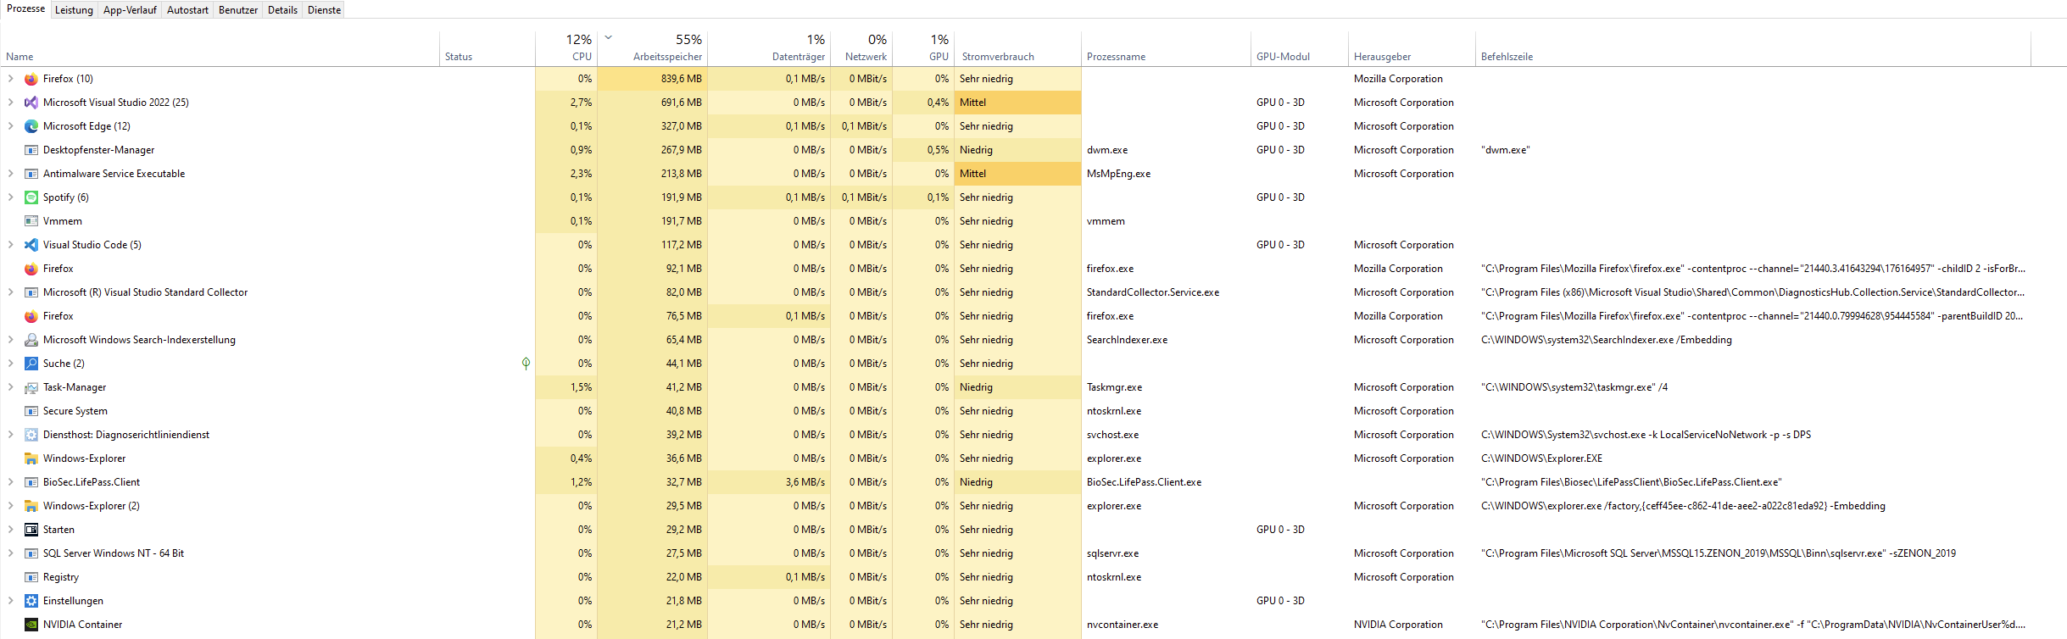Sort by the Stromverbrauch column header
This screenshot has width=2067, height=639.
pos(1017,49)
